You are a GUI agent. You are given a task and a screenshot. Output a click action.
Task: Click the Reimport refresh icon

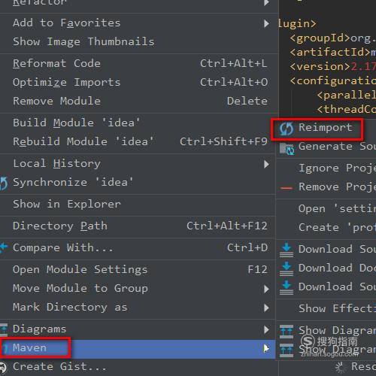287,129
